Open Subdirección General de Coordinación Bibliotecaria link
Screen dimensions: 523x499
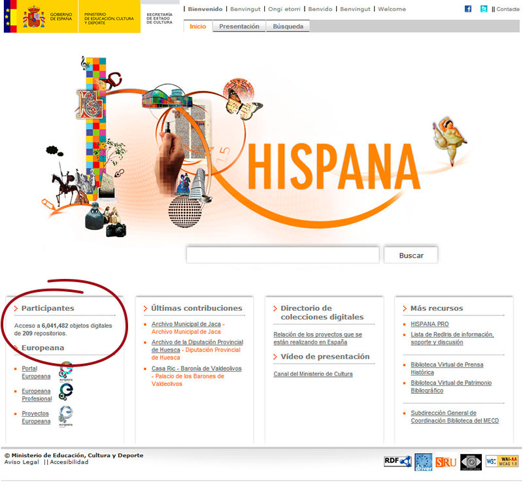coord(454,417)
